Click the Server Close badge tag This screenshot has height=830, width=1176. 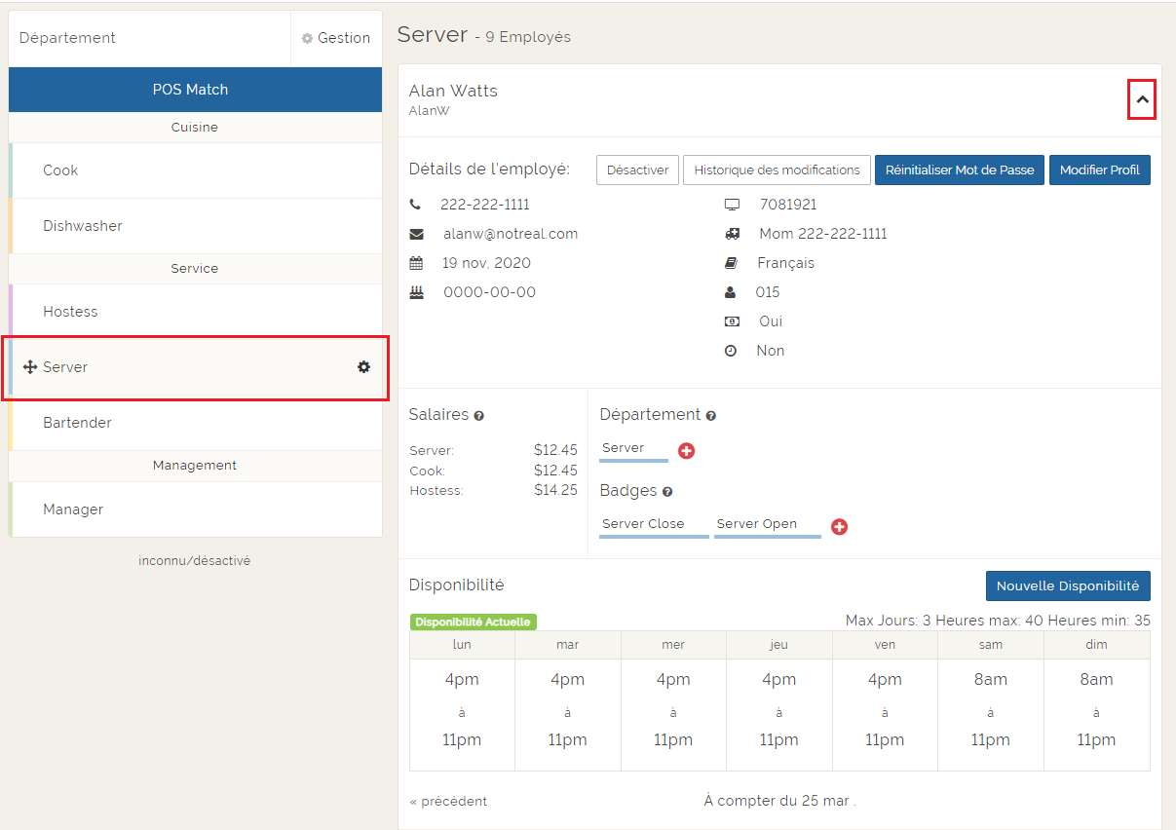[x=643, y=524]
